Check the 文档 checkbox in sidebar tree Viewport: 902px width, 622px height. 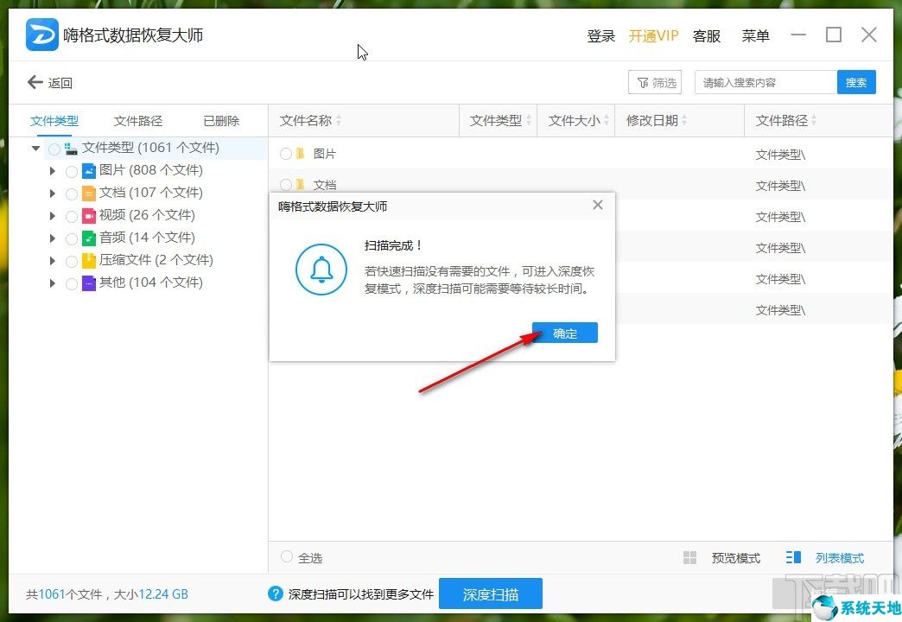(x=72, y=194)
